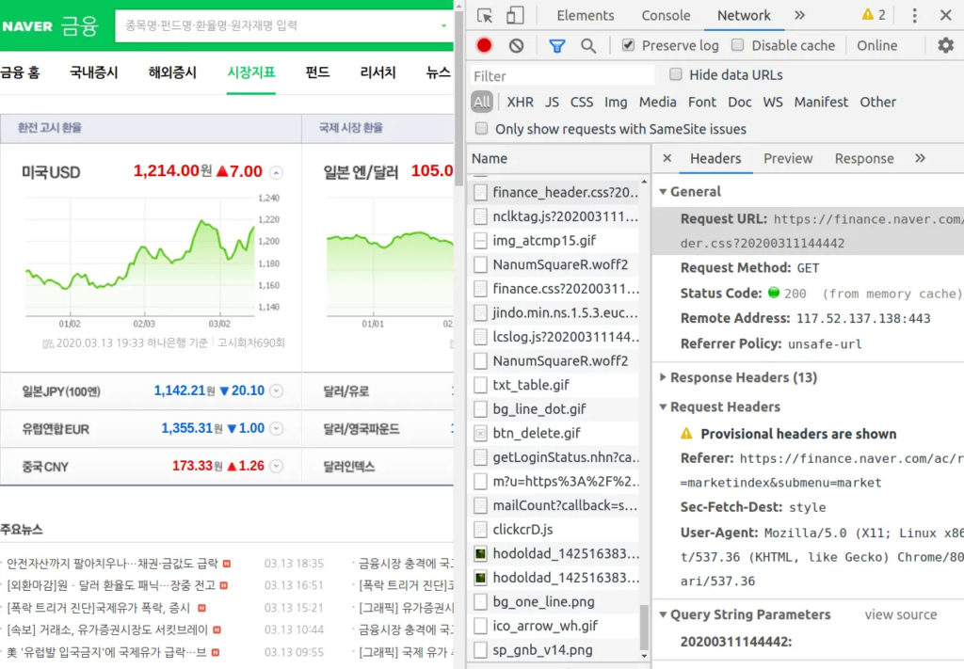964x669 pixels.
Task: Activate the inspect element picker icon
Action: click(485, 15)
